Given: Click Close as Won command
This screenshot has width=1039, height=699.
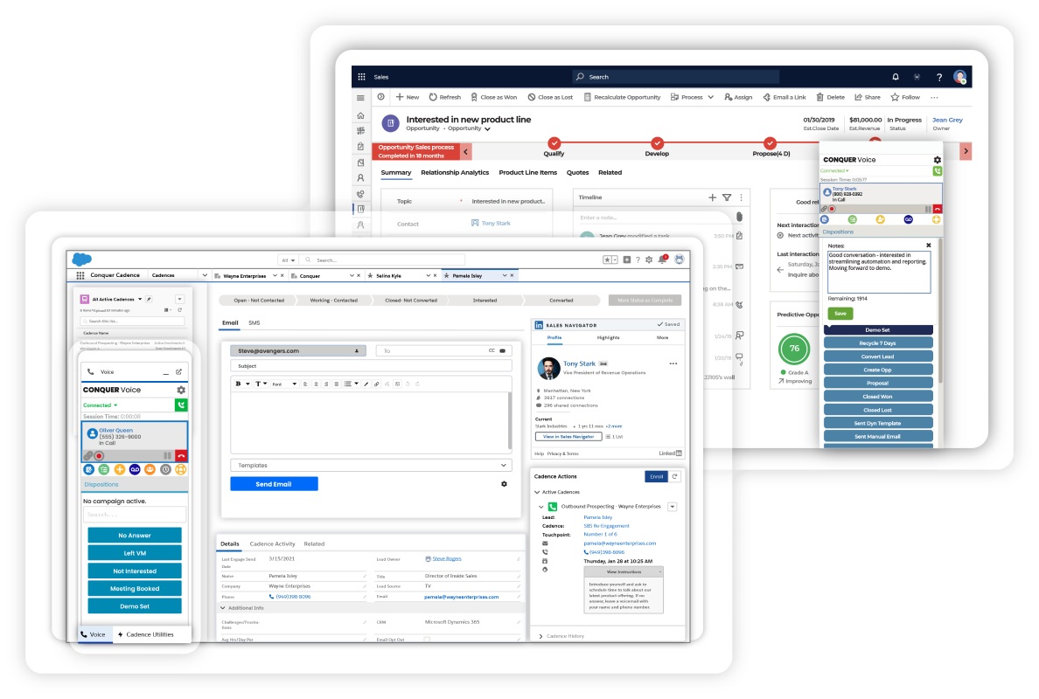Looking at the screenshot, I should click(493, 97).
